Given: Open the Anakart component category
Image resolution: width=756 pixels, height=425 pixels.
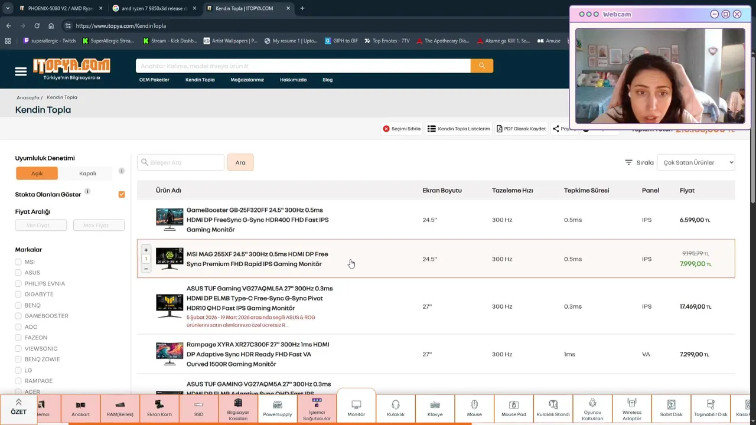Looking at the screenshot, I should (x=80, y=408).
